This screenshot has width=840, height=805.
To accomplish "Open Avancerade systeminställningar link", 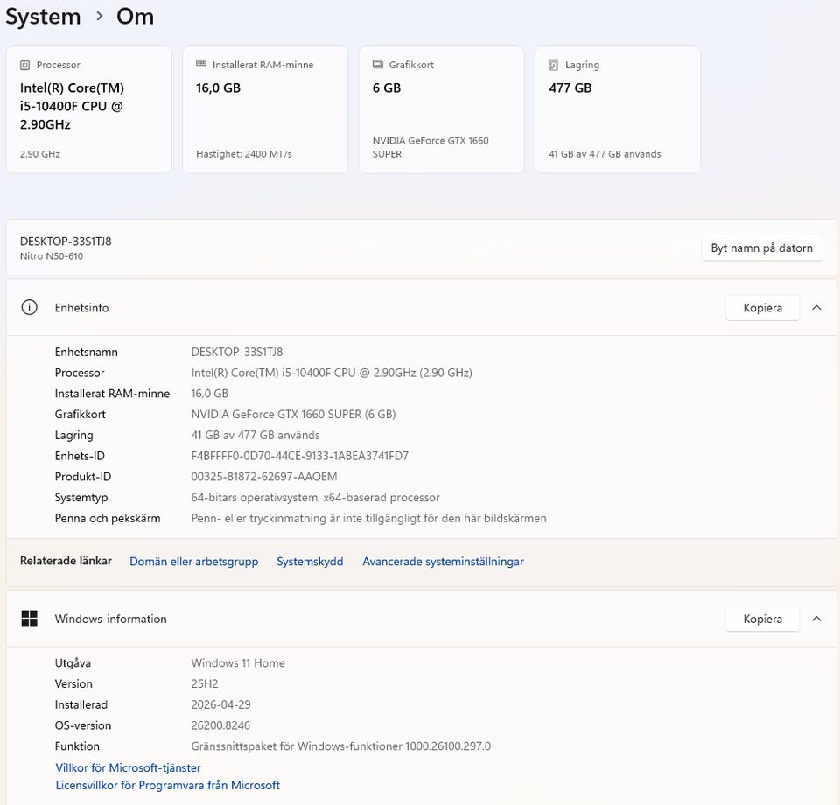I will (443, 562).
